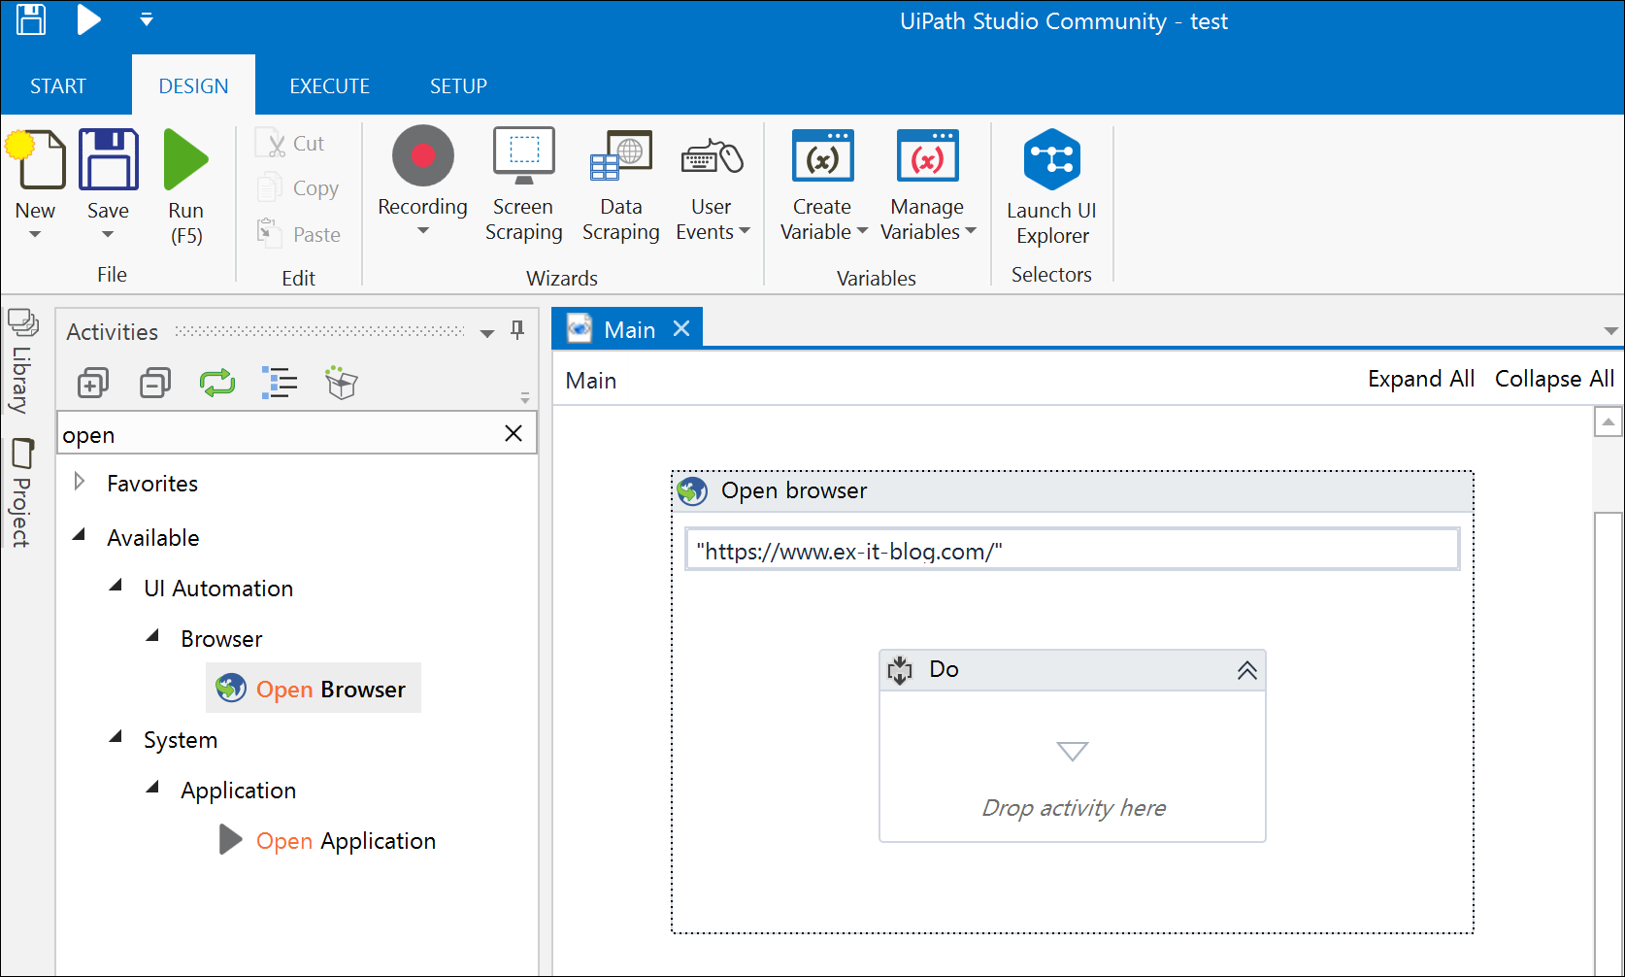1625x977 pixels.
Task: Click Collapse All in the designer
Action: 1554,379
